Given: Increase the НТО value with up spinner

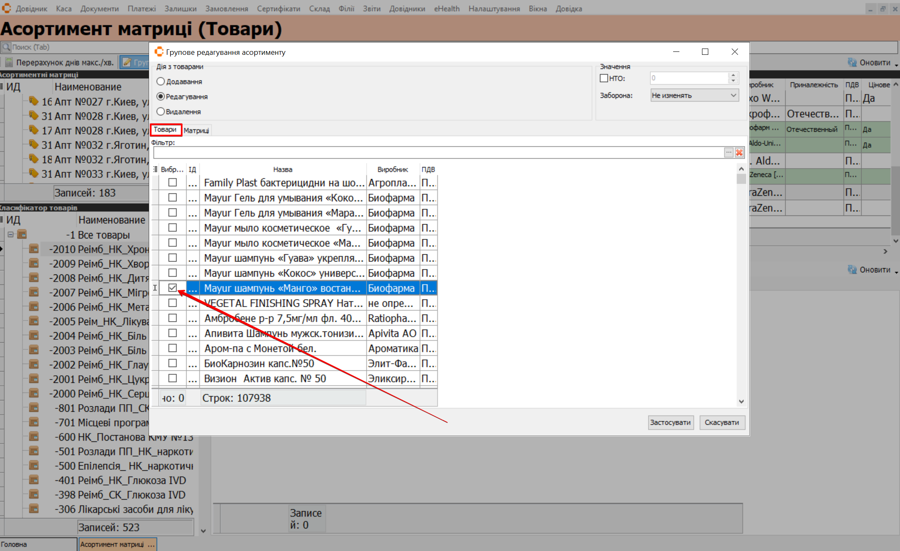Looking at the screenshot, I should [733, 75].
